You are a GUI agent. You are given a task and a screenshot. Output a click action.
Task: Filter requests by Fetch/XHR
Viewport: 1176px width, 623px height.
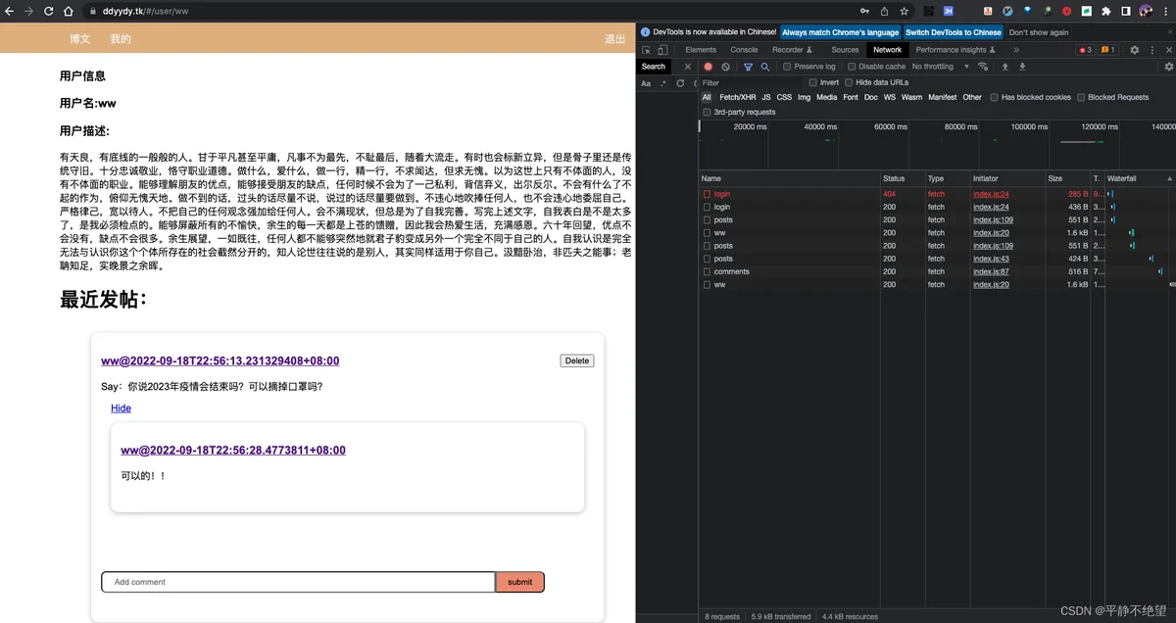pyautogui.click(x=738, y=98)
